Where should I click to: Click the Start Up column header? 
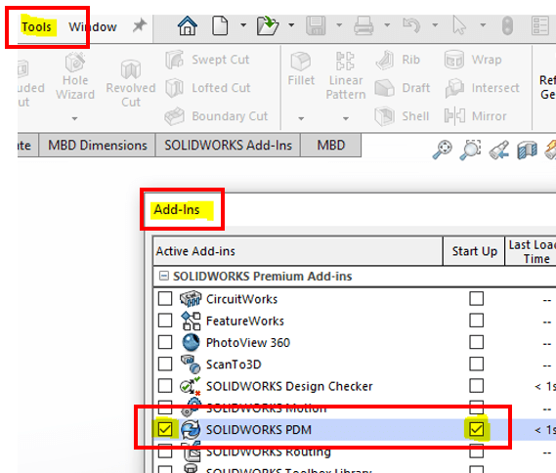pyautogui.click(x=474, y=251)
